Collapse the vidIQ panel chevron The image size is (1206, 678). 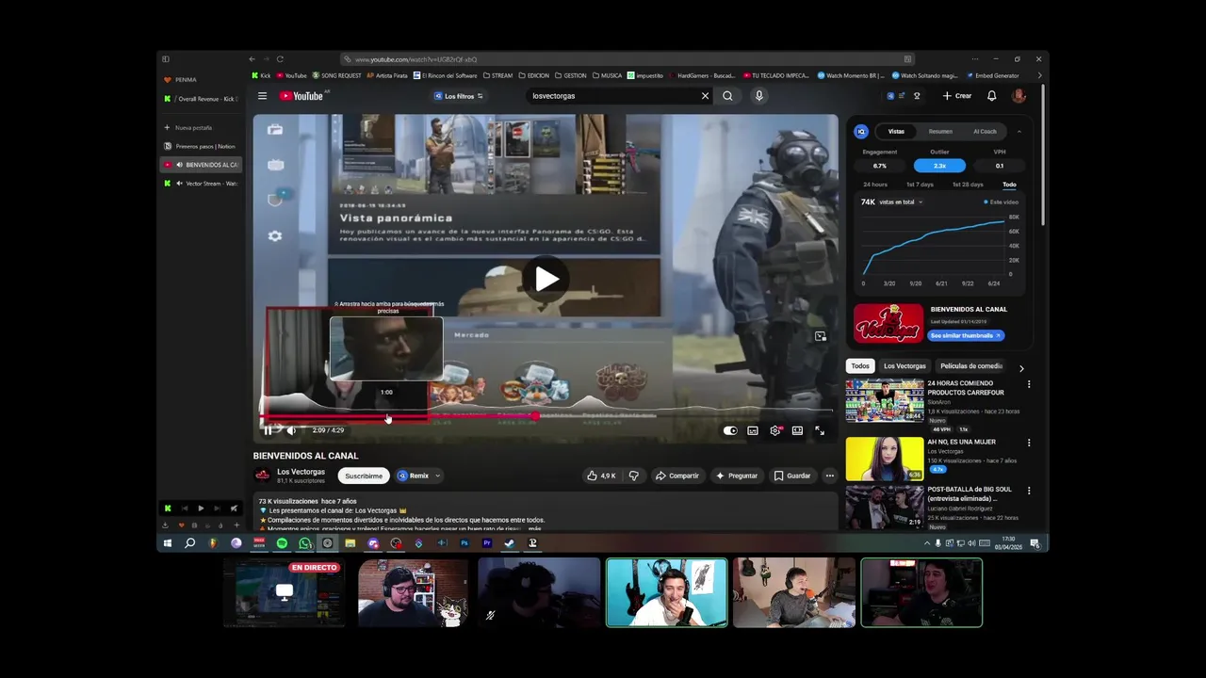[x=1019, y=132]
